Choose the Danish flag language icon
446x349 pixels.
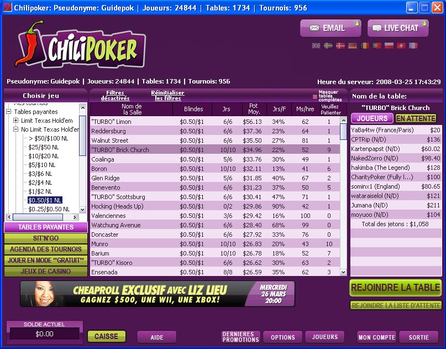coord(340,45)
